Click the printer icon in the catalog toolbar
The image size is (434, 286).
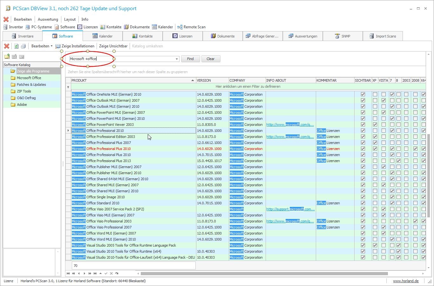23,46
